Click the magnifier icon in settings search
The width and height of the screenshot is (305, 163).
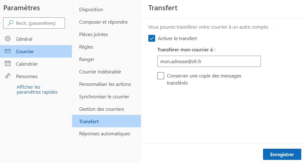tap(11, 23)
